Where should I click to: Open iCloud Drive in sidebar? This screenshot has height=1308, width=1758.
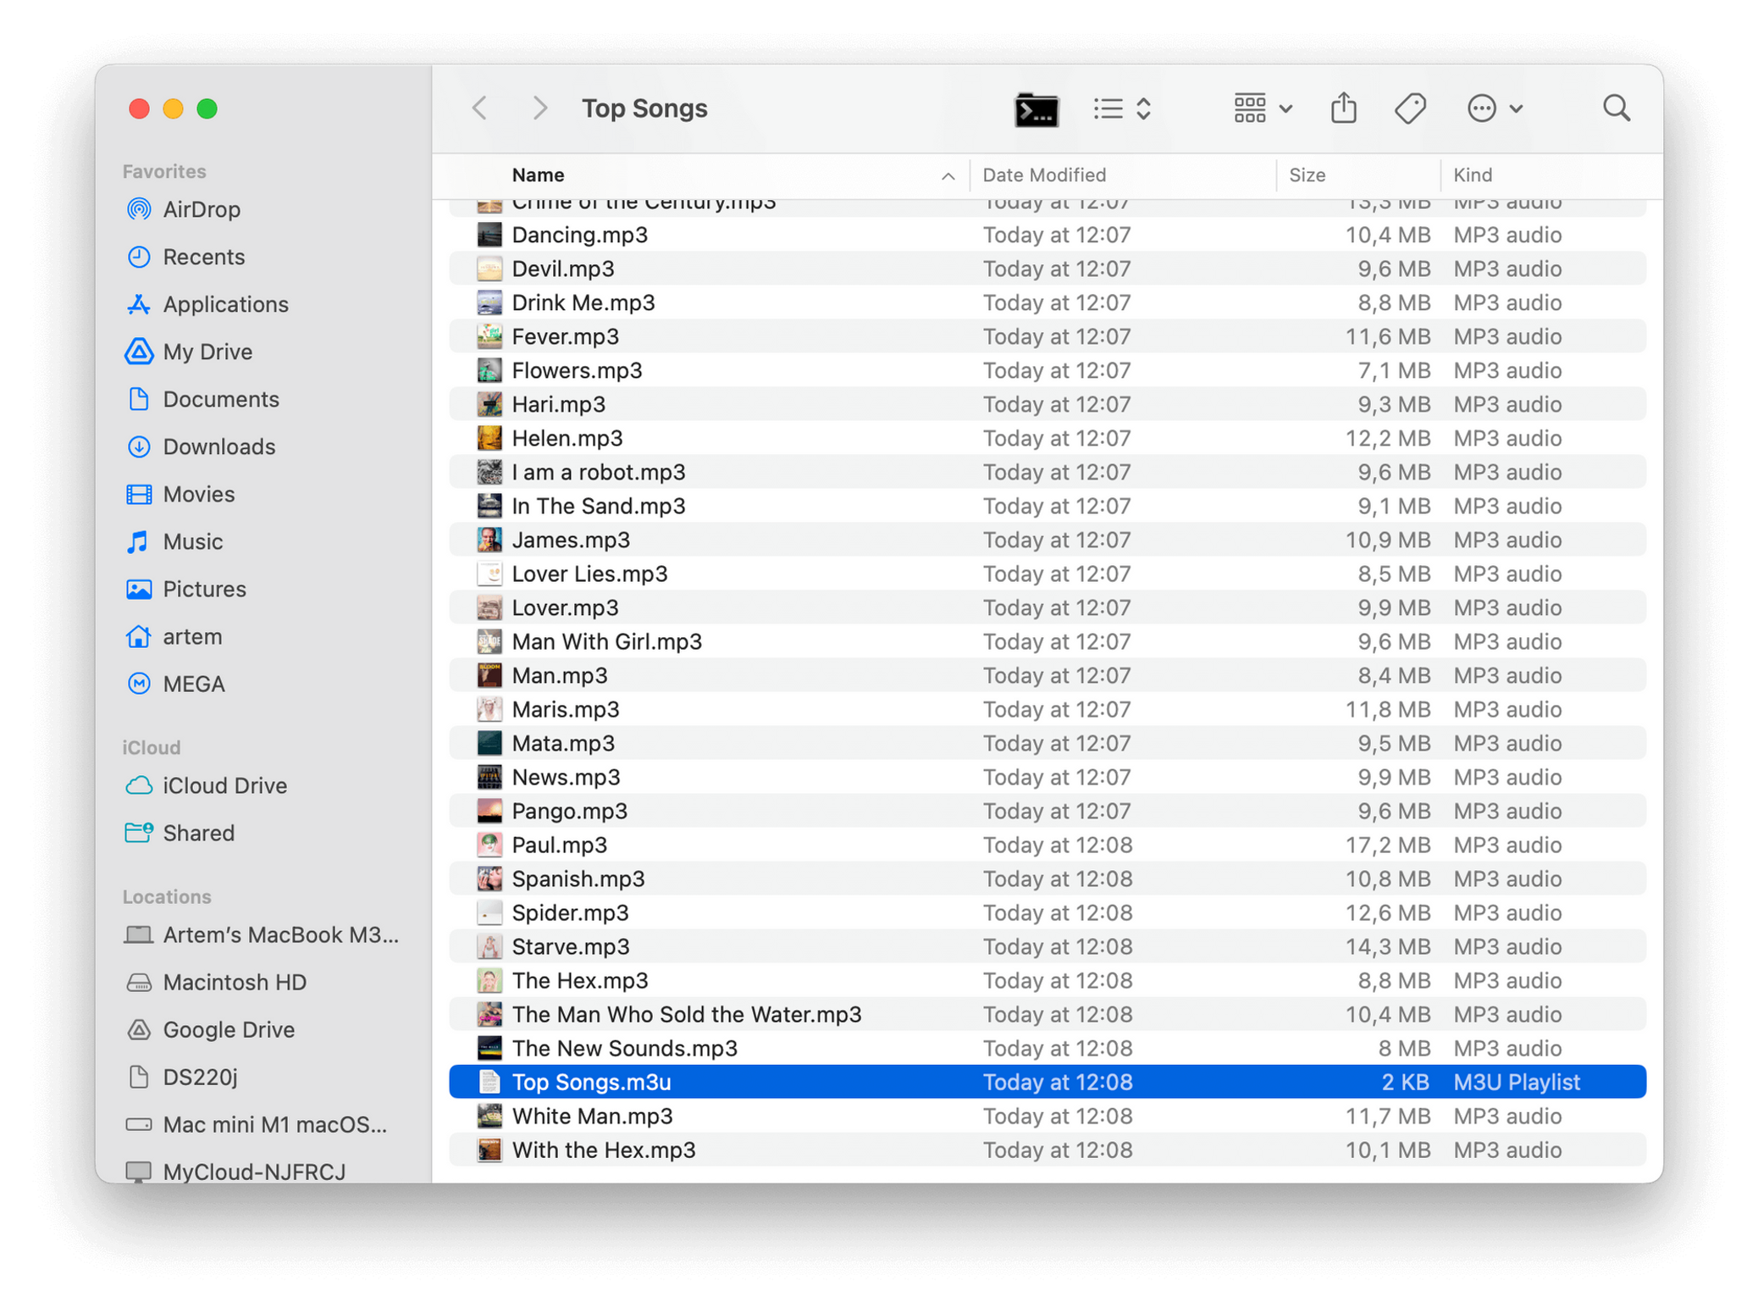(x=224, y=785)
